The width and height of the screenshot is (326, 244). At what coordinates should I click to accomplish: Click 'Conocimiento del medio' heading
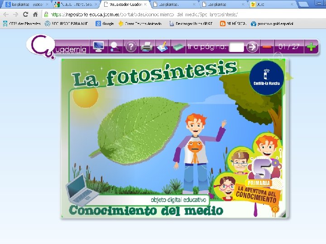(x=146, y=211)
